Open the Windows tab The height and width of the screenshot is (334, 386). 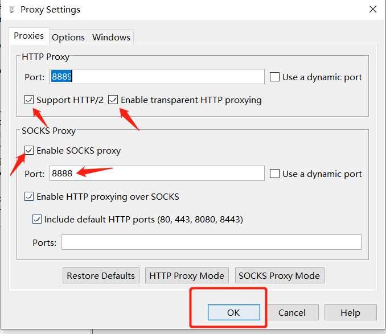tap(112, 37)
